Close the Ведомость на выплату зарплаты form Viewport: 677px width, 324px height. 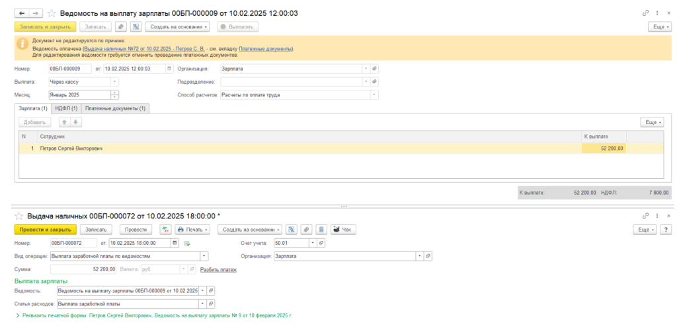[x=668, y=13]
